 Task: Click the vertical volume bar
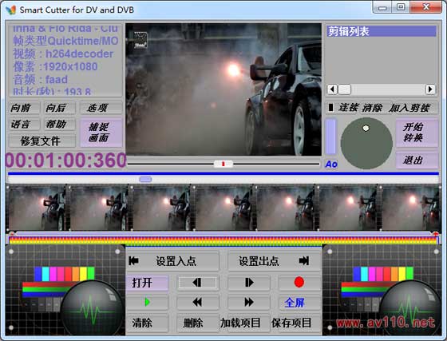[x=331, y=137]
